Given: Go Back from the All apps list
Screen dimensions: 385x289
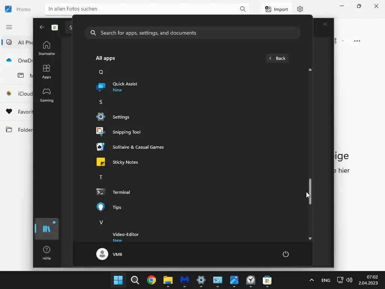Looking at the screenshot, I should (x=277, y=58).
